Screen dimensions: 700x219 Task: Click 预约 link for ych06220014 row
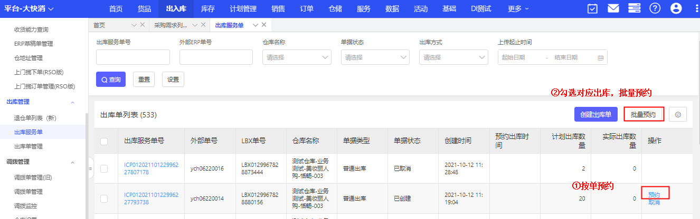[x=654, y=195]
